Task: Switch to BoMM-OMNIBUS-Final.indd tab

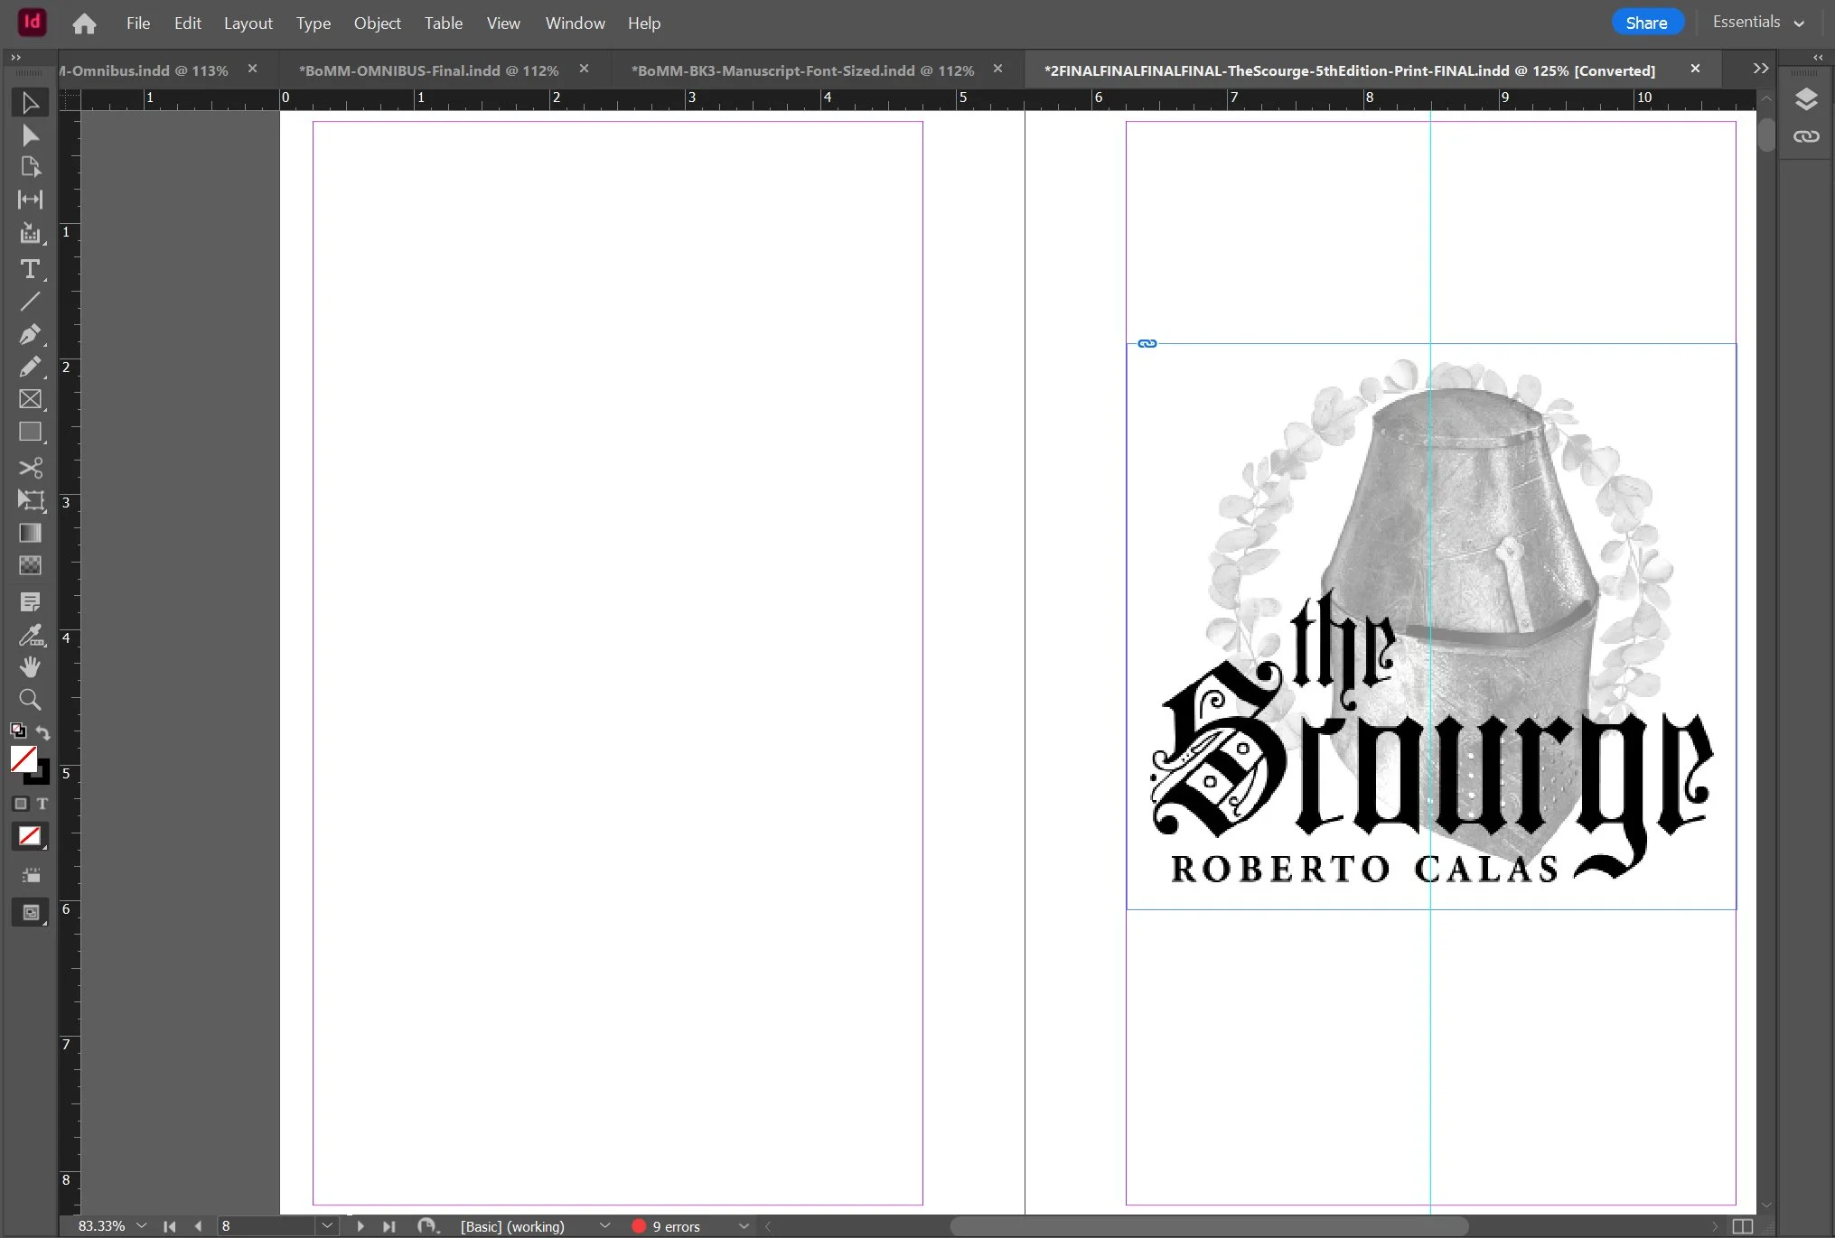Action: [x=429, y=70]
